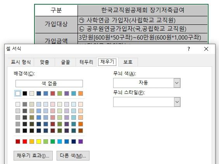Select bright red standard color swatch
The height and width of the screenshot is (164, 219).
25,142
